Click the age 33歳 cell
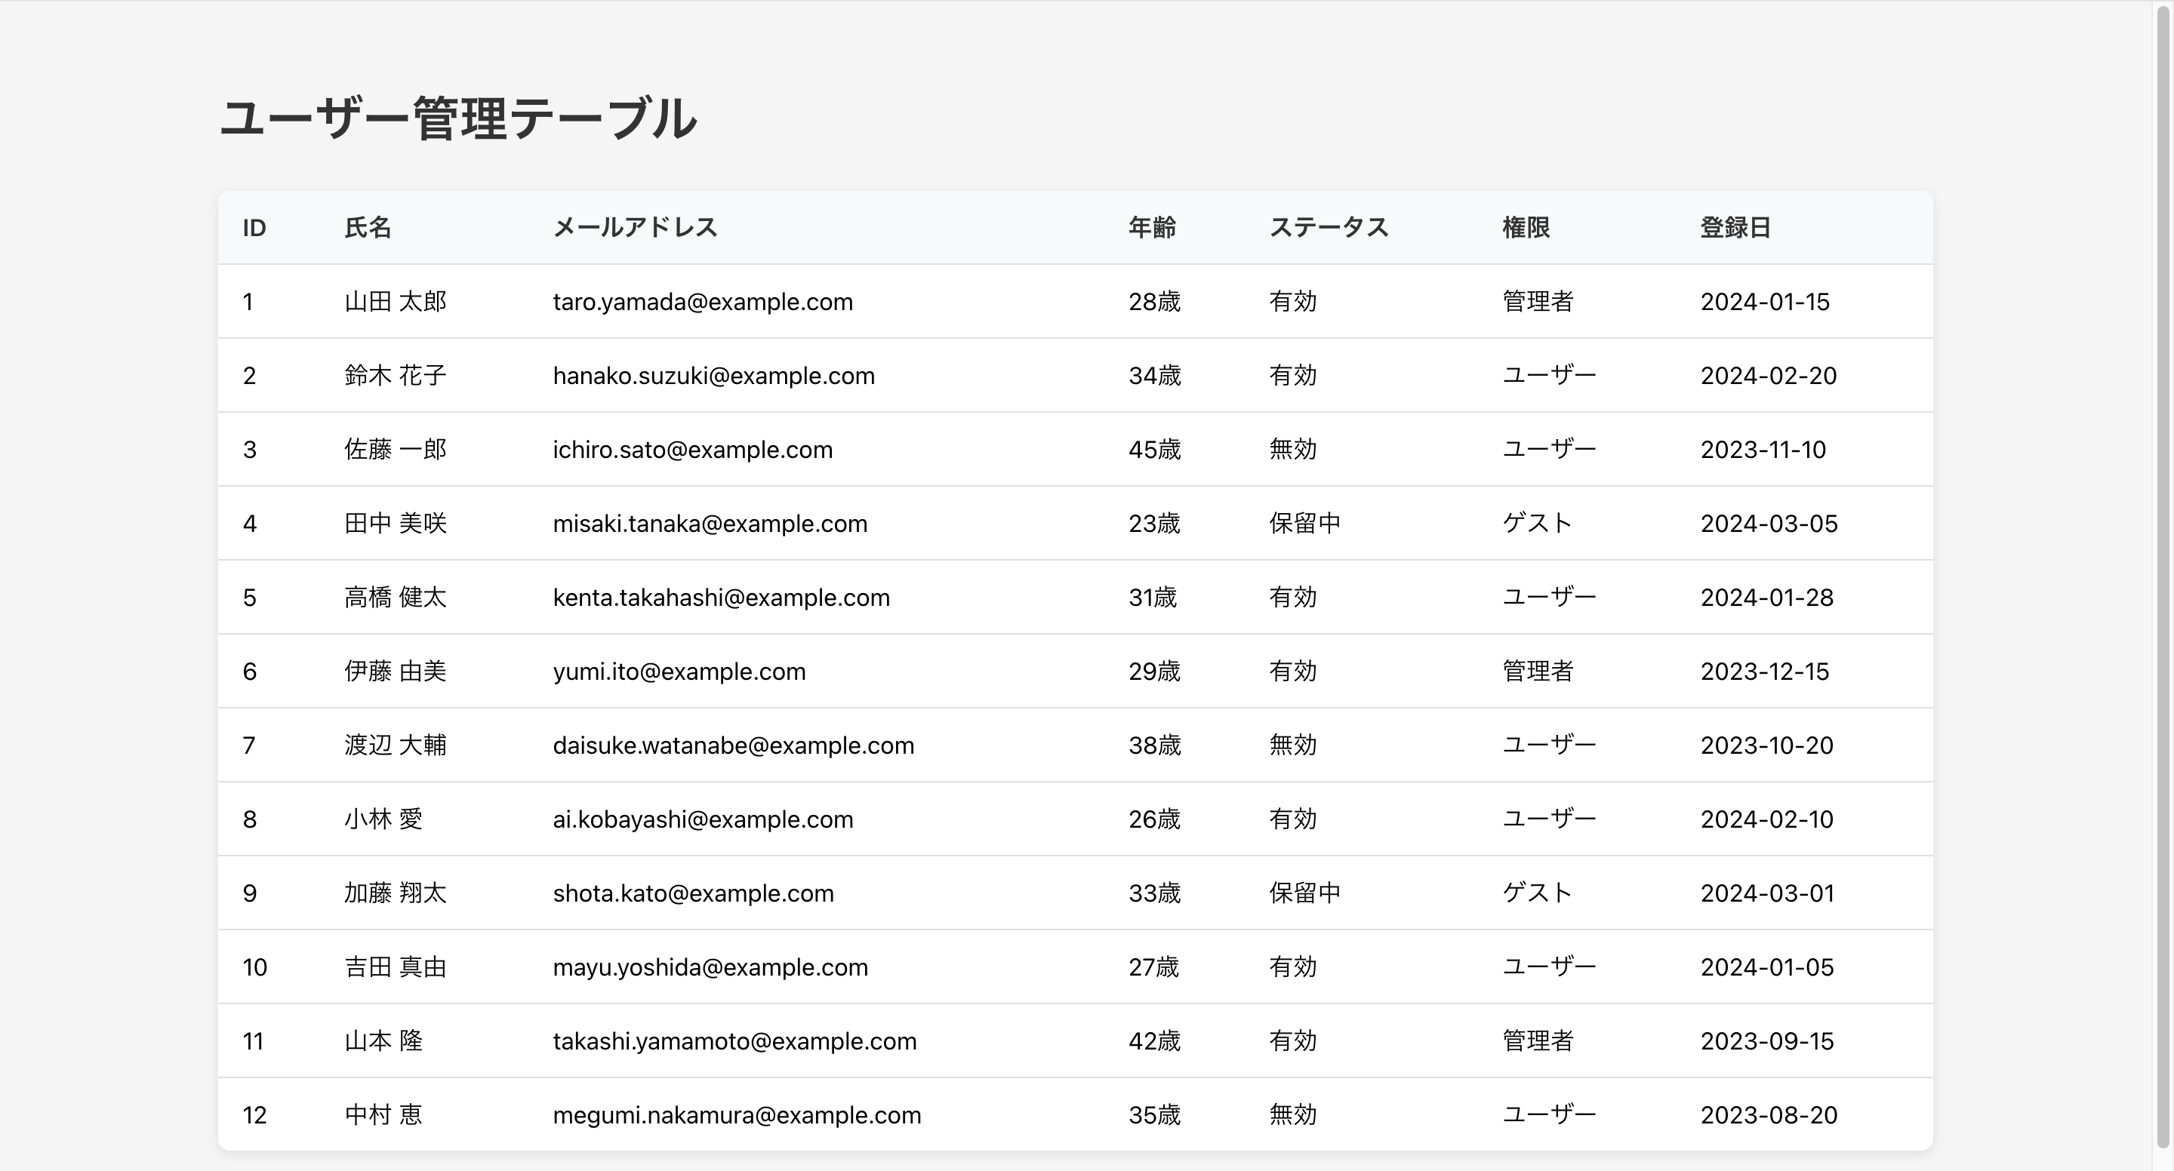 [x=1153, y=893]
